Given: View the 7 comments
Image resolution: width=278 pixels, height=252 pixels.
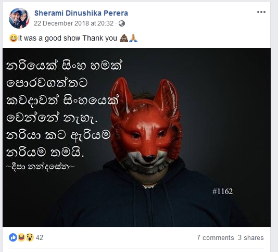Looking at the screenshot, I should [x=216, y=237].
